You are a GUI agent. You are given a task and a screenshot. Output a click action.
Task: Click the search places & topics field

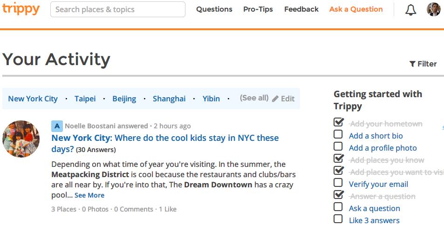pyautogui.click(x=117, y=9)
